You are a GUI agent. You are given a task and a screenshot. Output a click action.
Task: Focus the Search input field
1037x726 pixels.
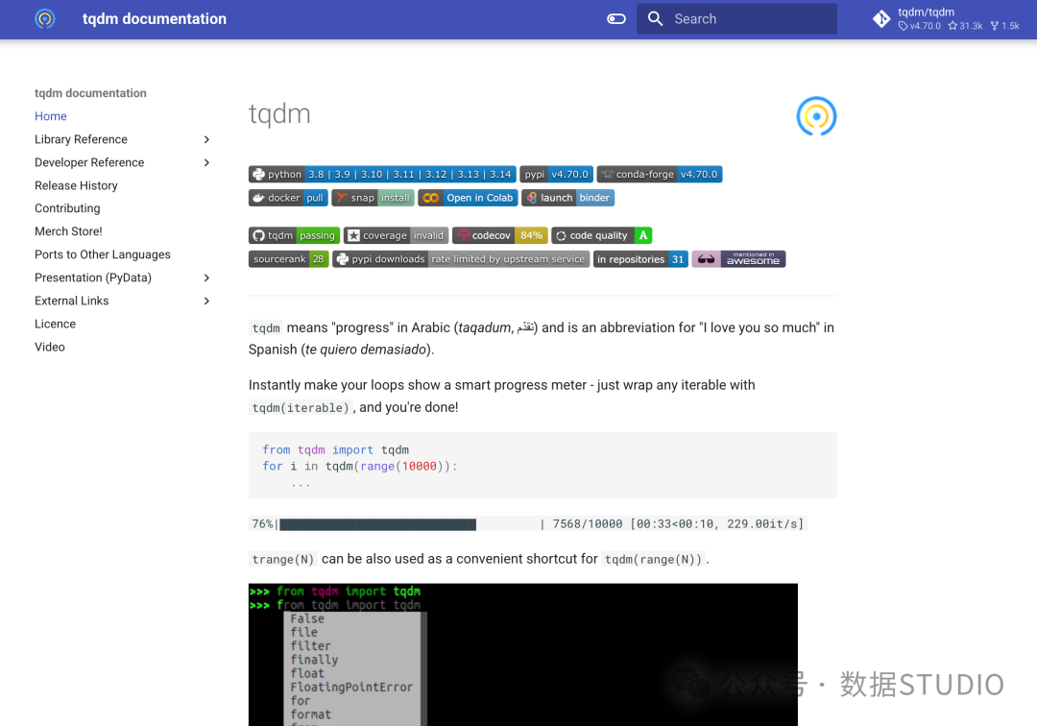(736, 18)
